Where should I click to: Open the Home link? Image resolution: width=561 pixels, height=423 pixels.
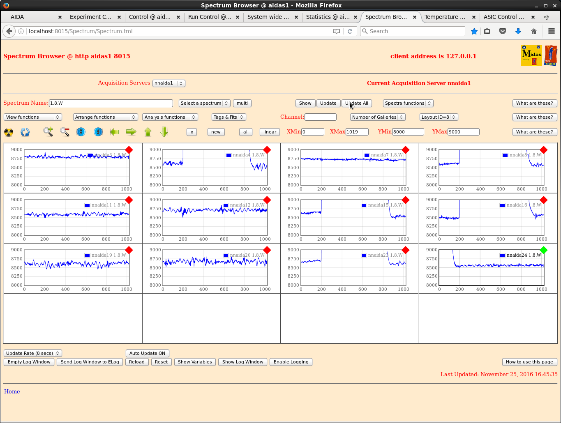12,391
